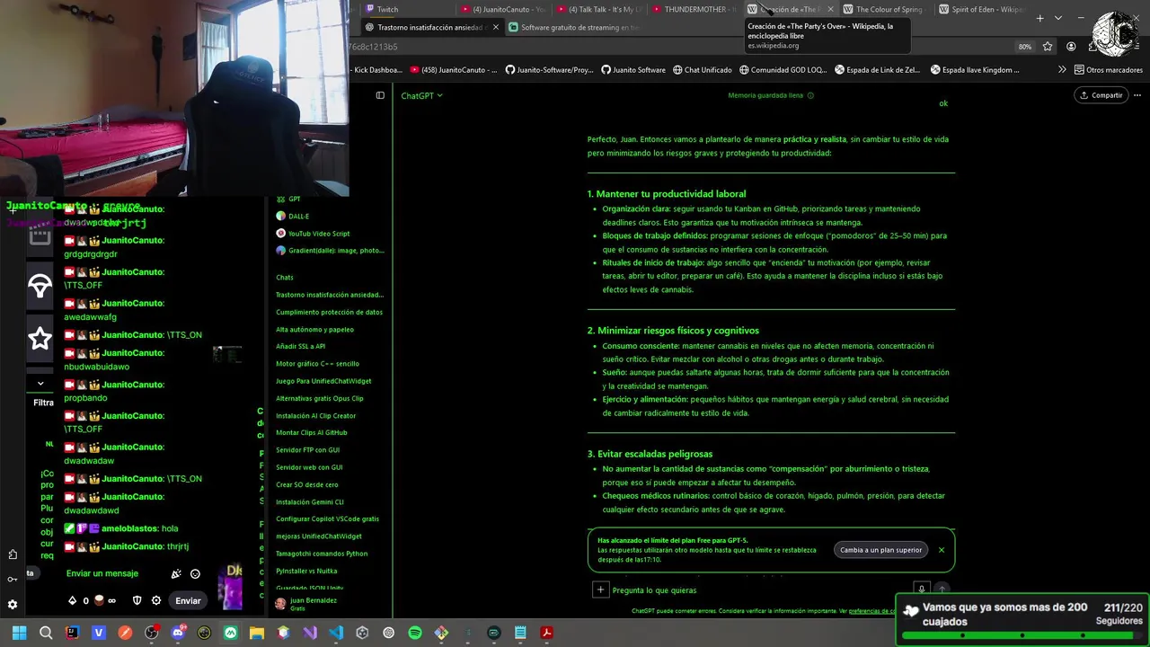Open the ChatGPT app taskbar icon
The width and height of the screenshot is (1150, 647).
(x=388, y=633)
